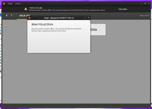This screenshot has height=109, width=152.
Task: Click the Tryb online link
Action: 123,9
